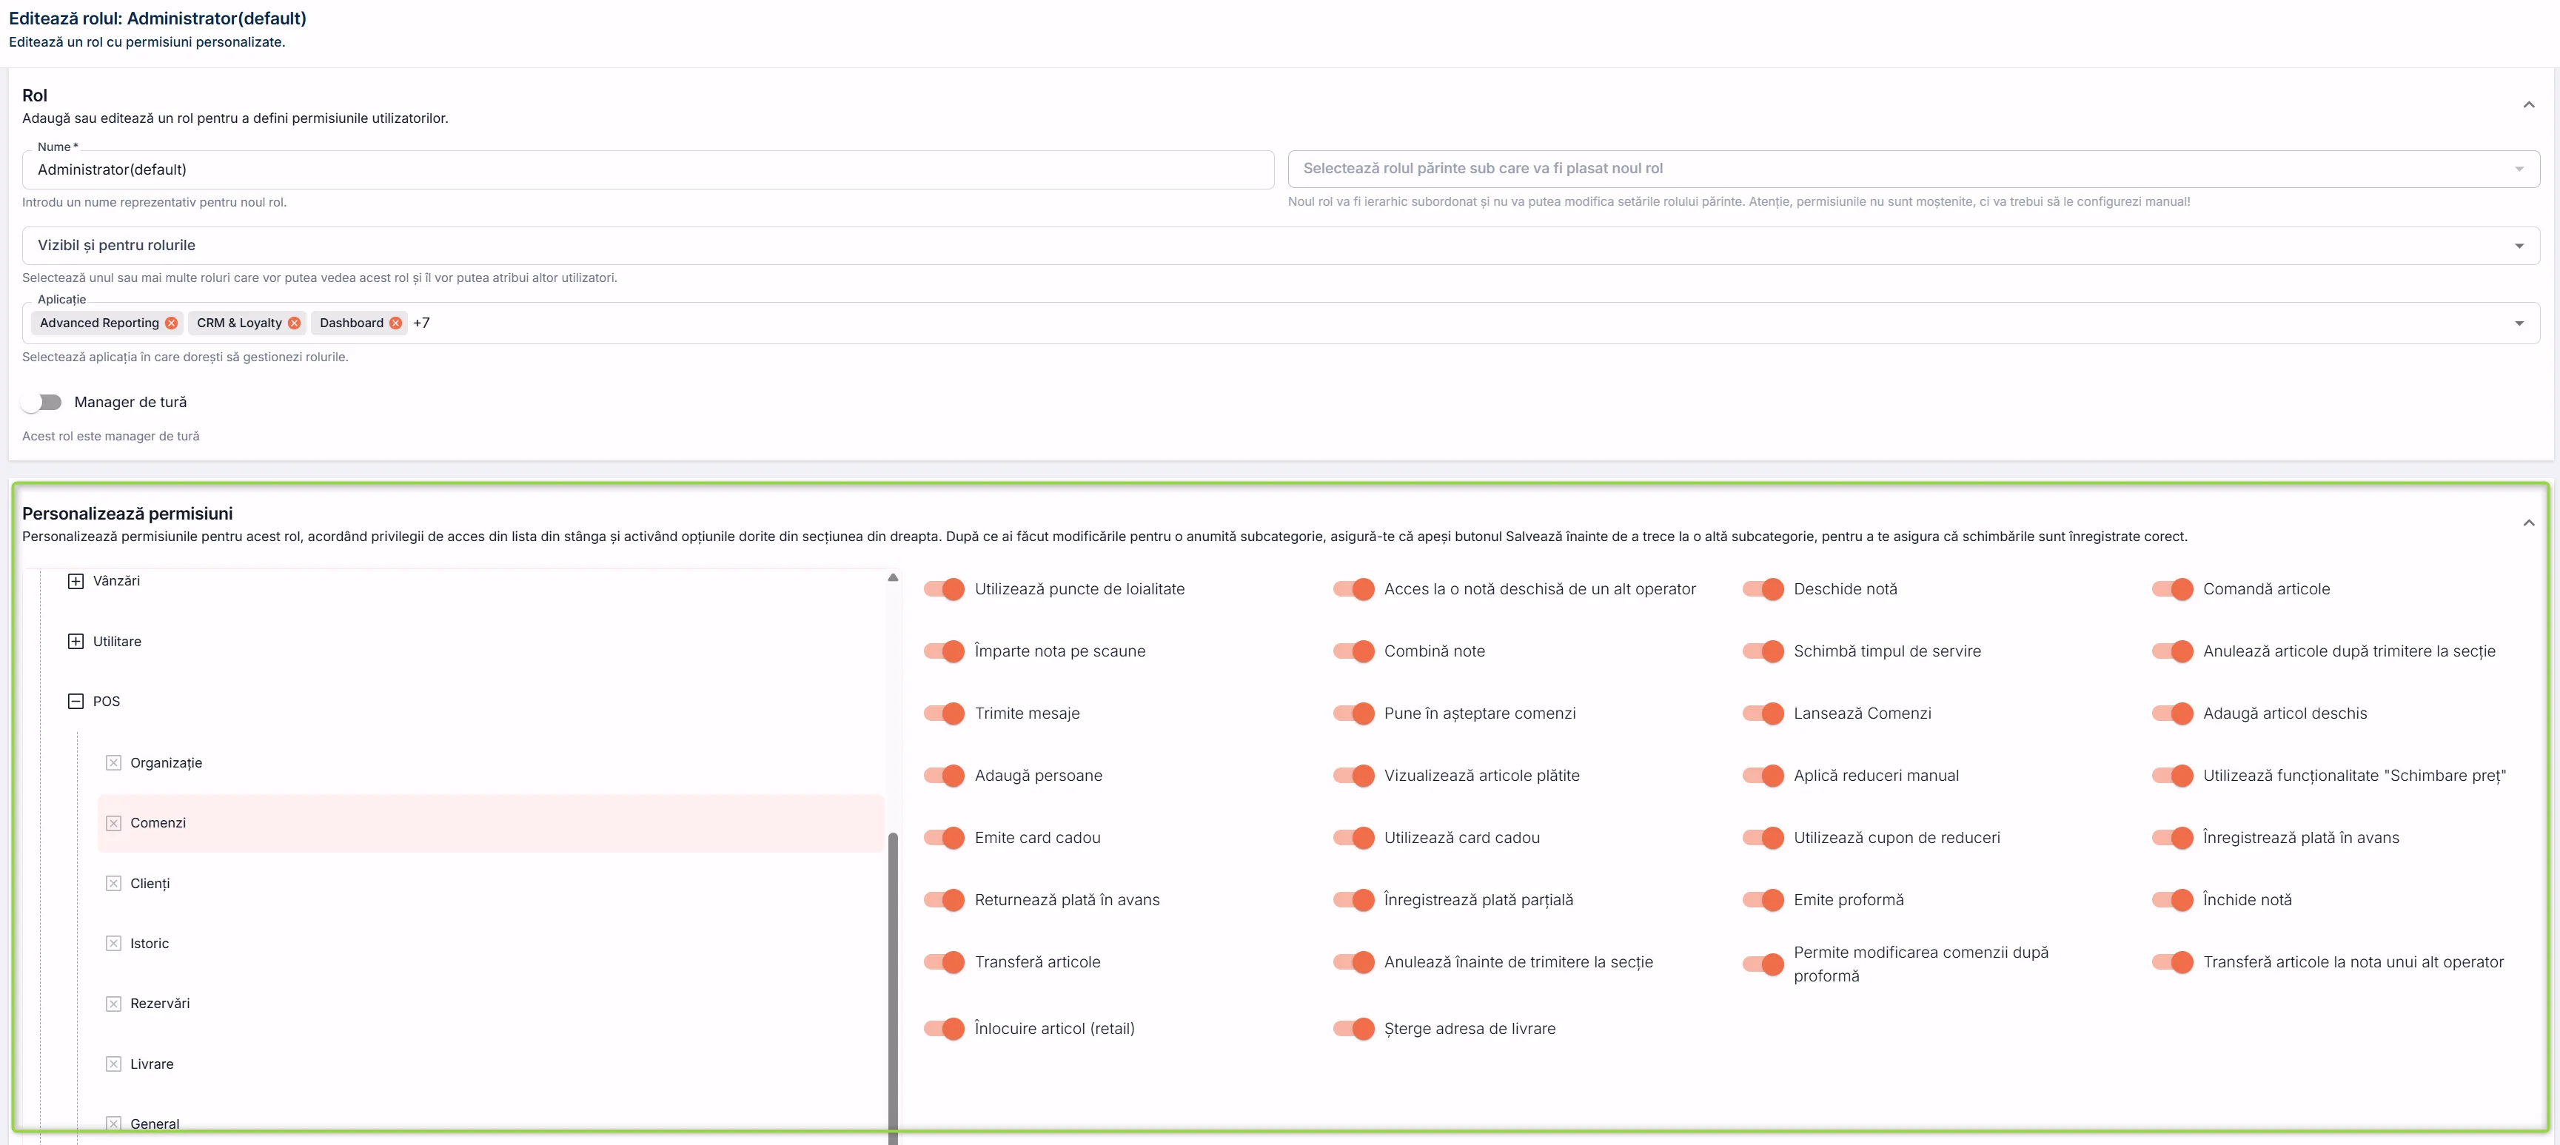Click the x-box icon beside Organizație
The height and width of the screenshot is (1145, 2560).
point(113,762)
